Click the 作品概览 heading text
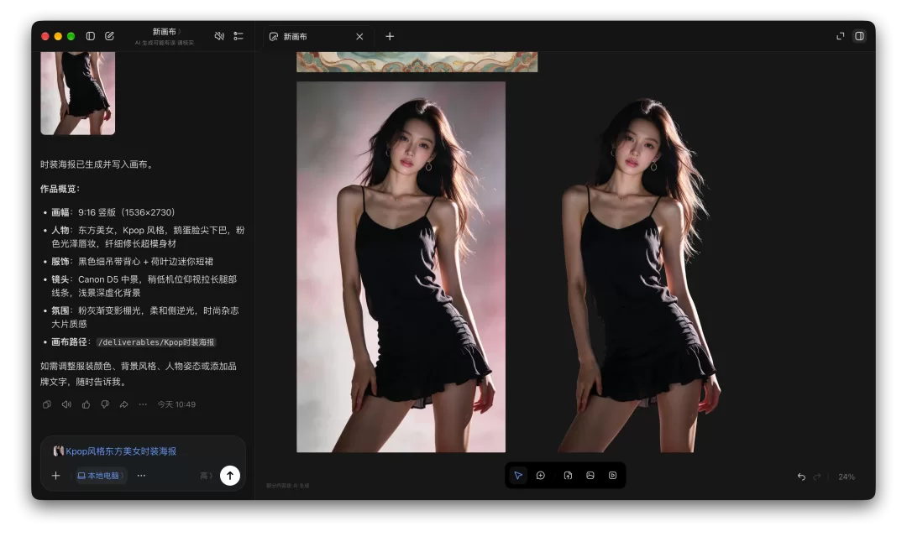 point(60,189)
